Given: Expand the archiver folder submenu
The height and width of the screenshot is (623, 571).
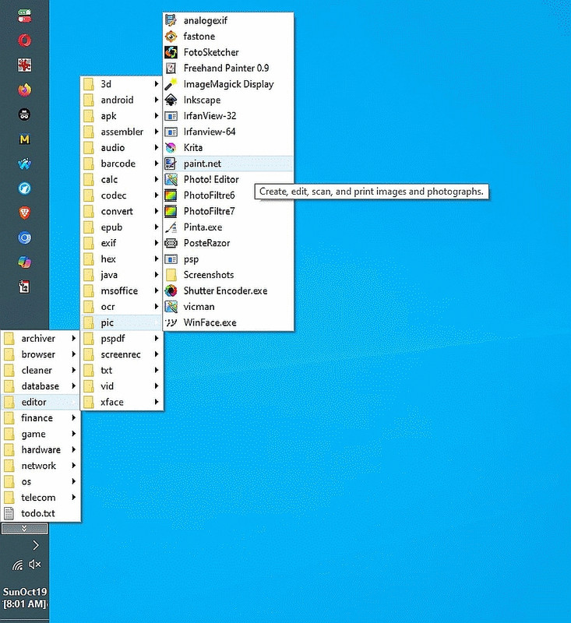Looking at the screenshot, I should click(x=41, y=338).
